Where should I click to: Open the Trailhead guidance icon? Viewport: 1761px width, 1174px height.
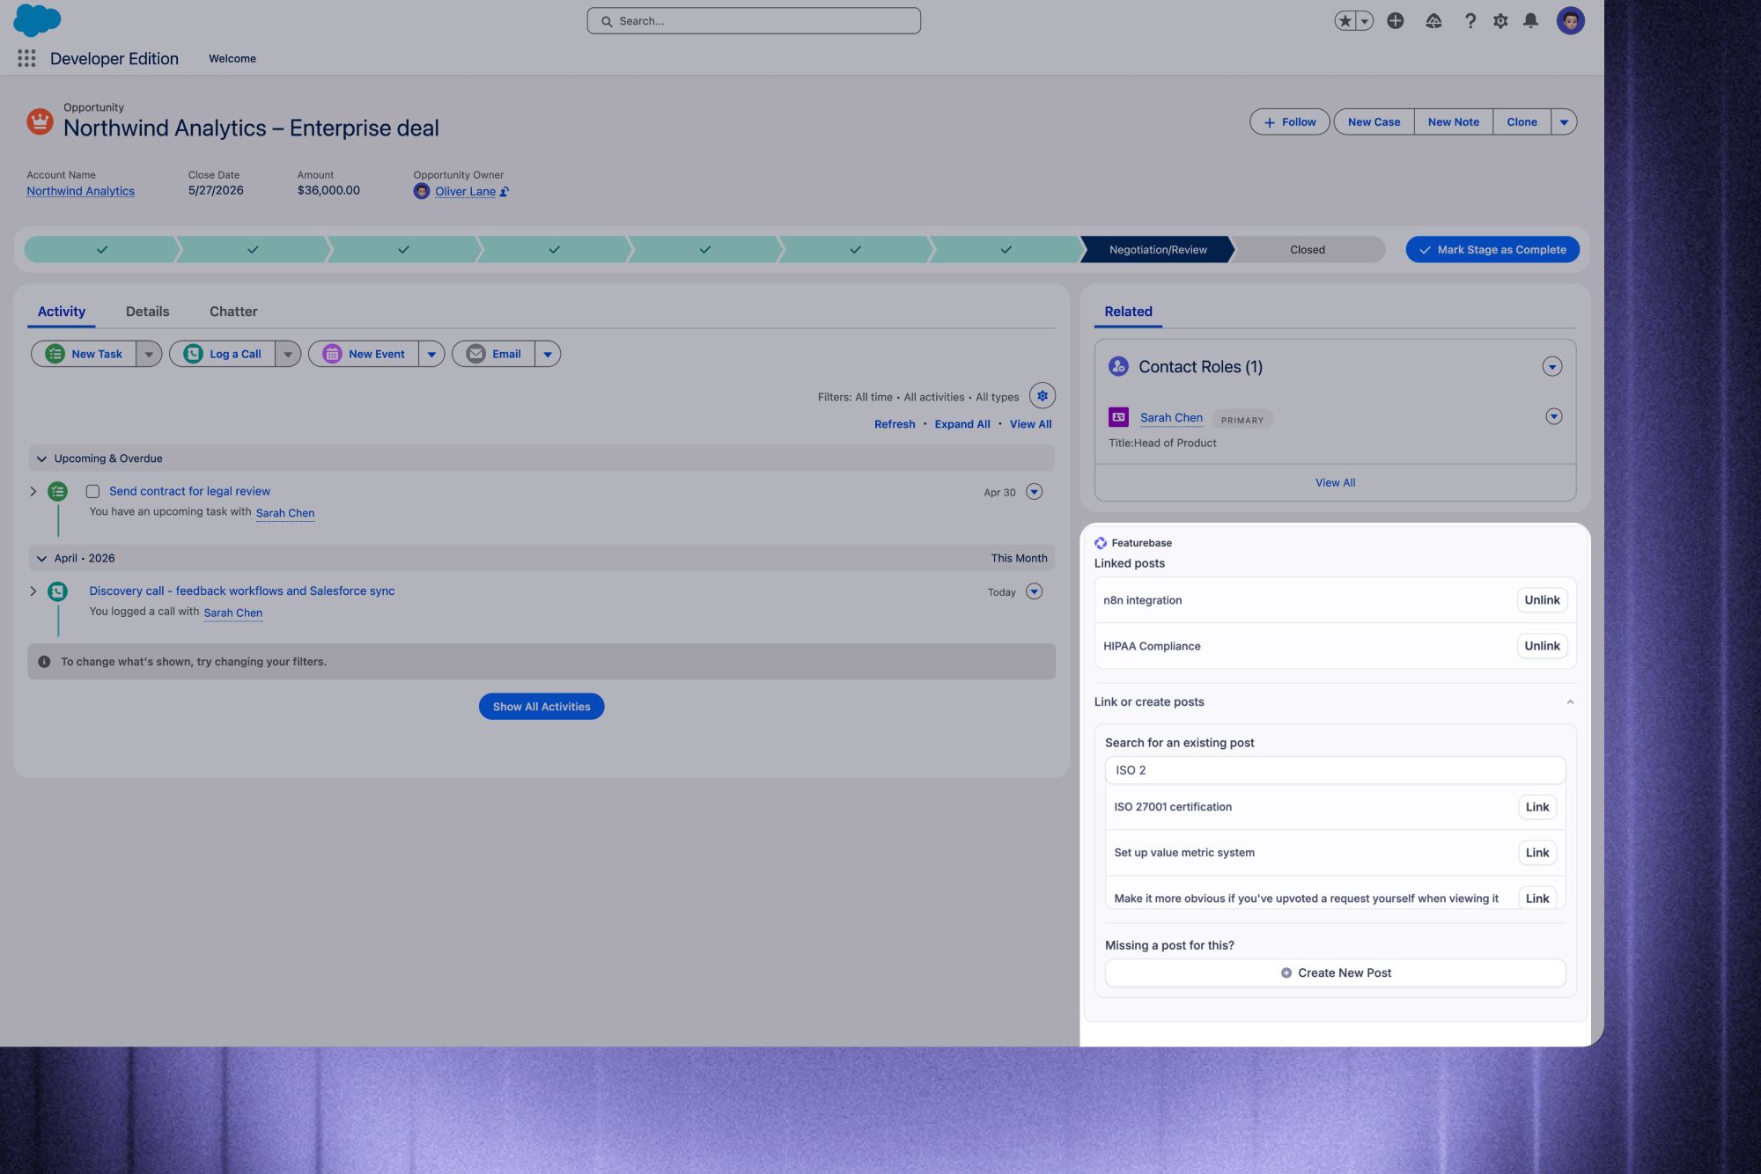click(x=1433, y=21)
